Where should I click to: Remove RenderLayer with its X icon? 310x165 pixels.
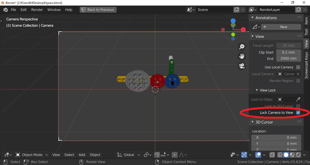coord(305,10)
